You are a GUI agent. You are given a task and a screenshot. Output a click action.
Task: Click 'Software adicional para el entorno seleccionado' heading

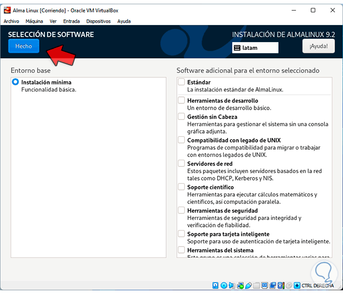tap(248, 70)
